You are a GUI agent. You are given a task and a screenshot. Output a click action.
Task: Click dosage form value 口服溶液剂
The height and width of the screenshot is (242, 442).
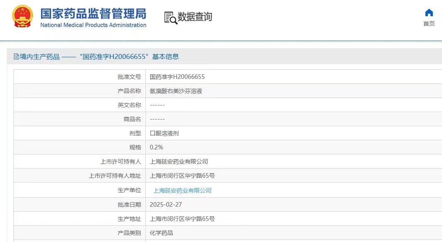pyautogui.click(x=164, y=133)
